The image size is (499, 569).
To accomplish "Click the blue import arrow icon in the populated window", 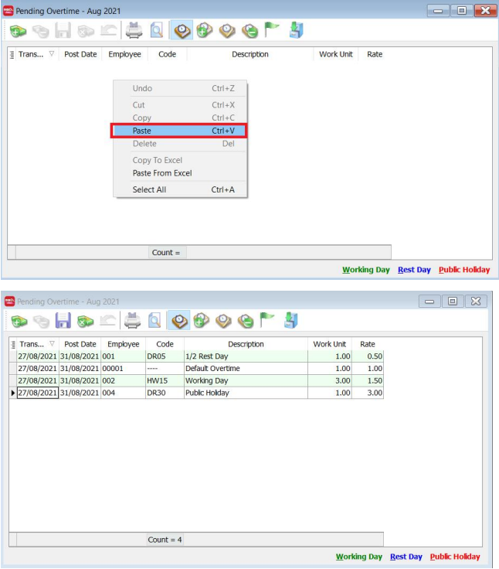I will click(x=296, y=320).
